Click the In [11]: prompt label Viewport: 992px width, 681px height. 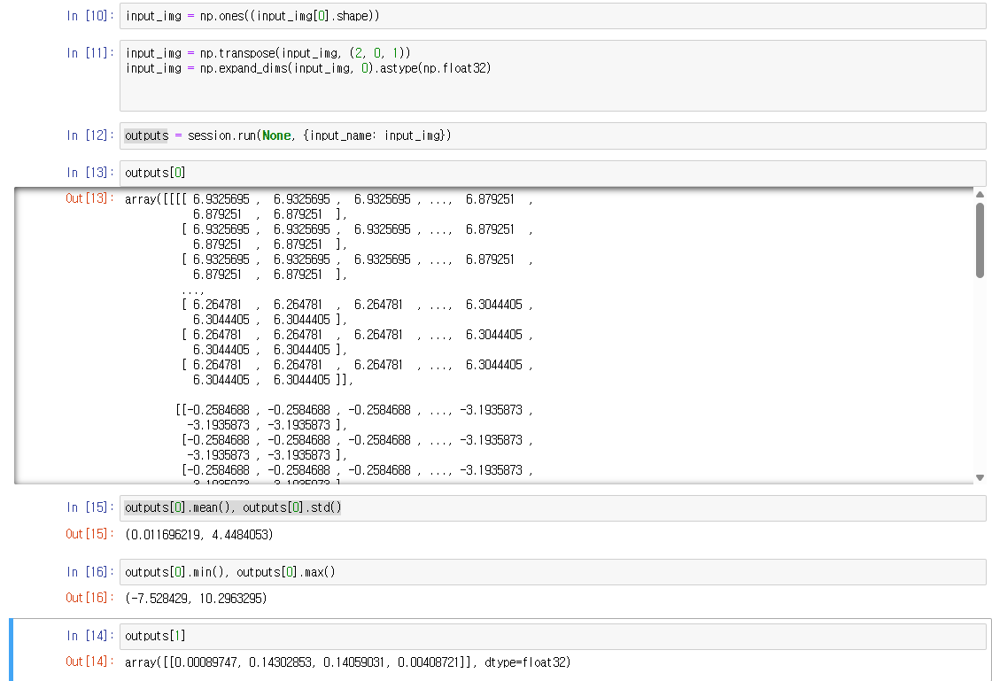90,53
